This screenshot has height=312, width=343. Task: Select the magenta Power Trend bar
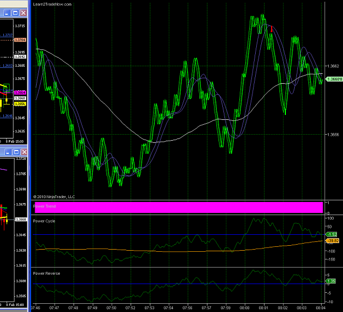tap(179, 207)
